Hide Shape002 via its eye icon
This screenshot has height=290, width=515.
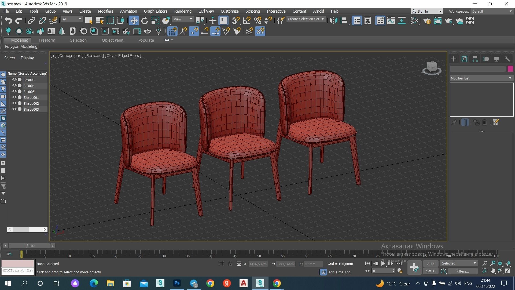14,103
